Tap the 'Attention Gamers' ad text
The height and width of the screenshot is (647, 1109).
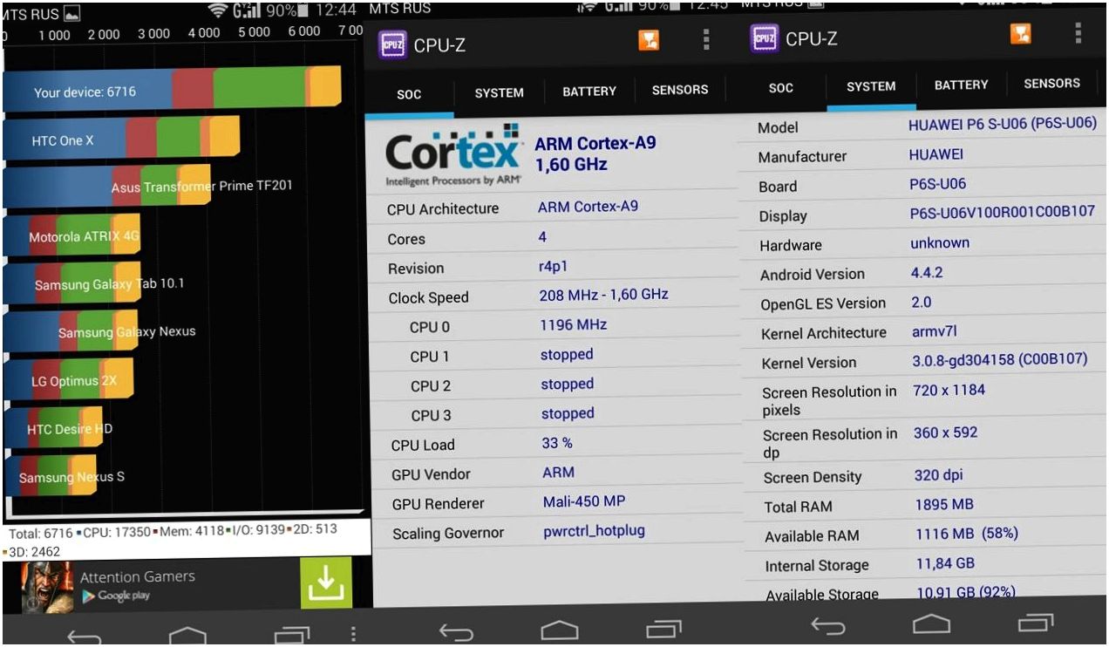[138, 576]
